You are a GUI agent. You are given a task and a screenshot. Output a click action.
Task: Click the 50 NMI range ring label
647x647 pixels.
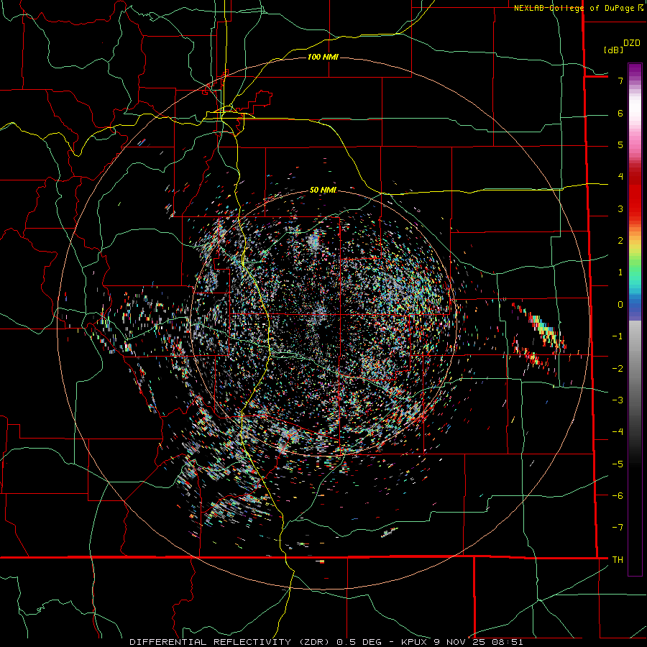coord(323,190)
